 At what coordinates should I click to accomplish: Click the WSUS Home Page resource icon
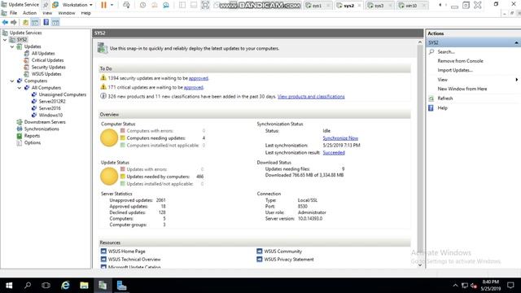tap(103, 251)
